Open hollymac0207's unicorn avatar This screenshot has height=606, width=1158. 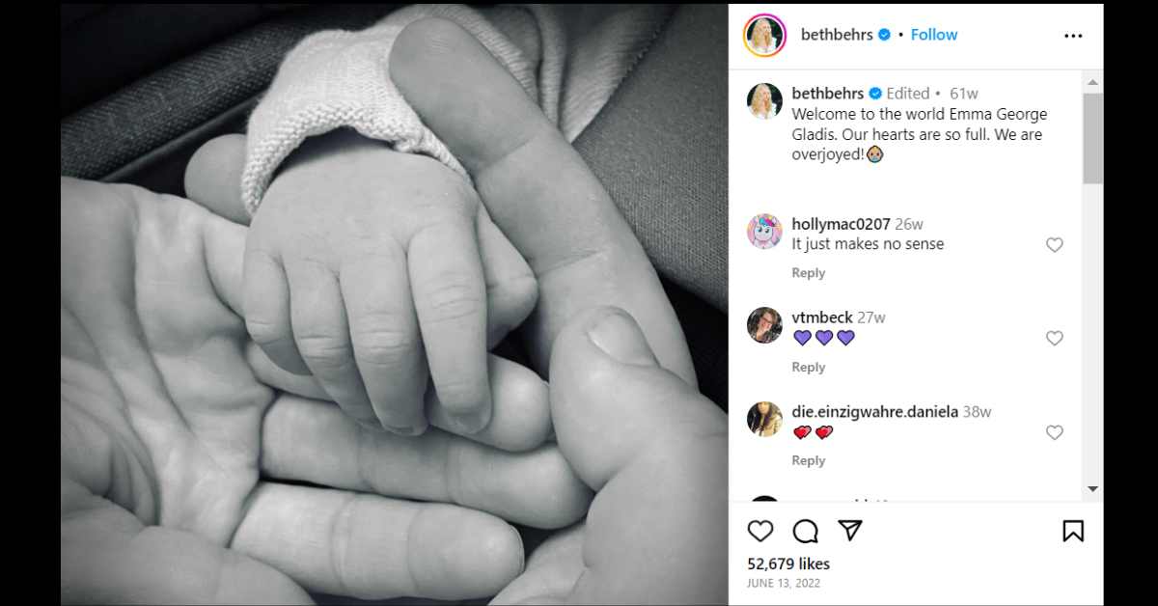point(764,232)
